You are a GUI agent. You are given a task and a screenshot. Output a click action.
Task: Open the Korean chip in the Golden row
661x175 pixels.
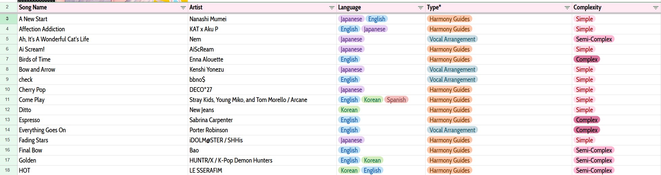(372, 161)
